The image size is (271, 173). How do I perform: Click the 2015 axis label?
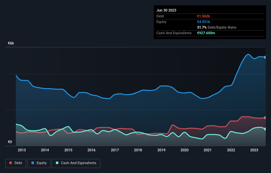point(68,150)
